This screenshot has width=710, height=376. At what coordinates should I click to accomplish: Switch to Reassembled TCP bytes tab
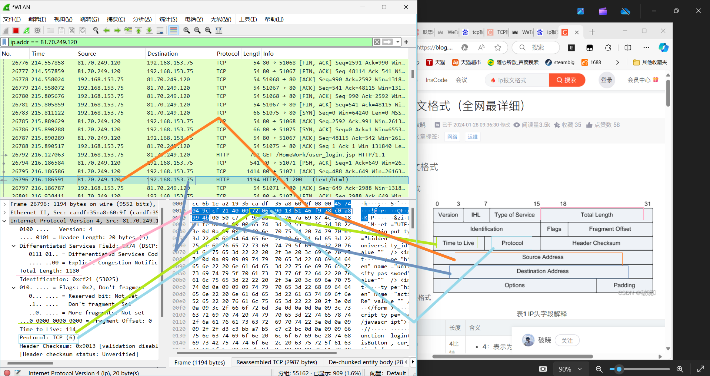277,362
